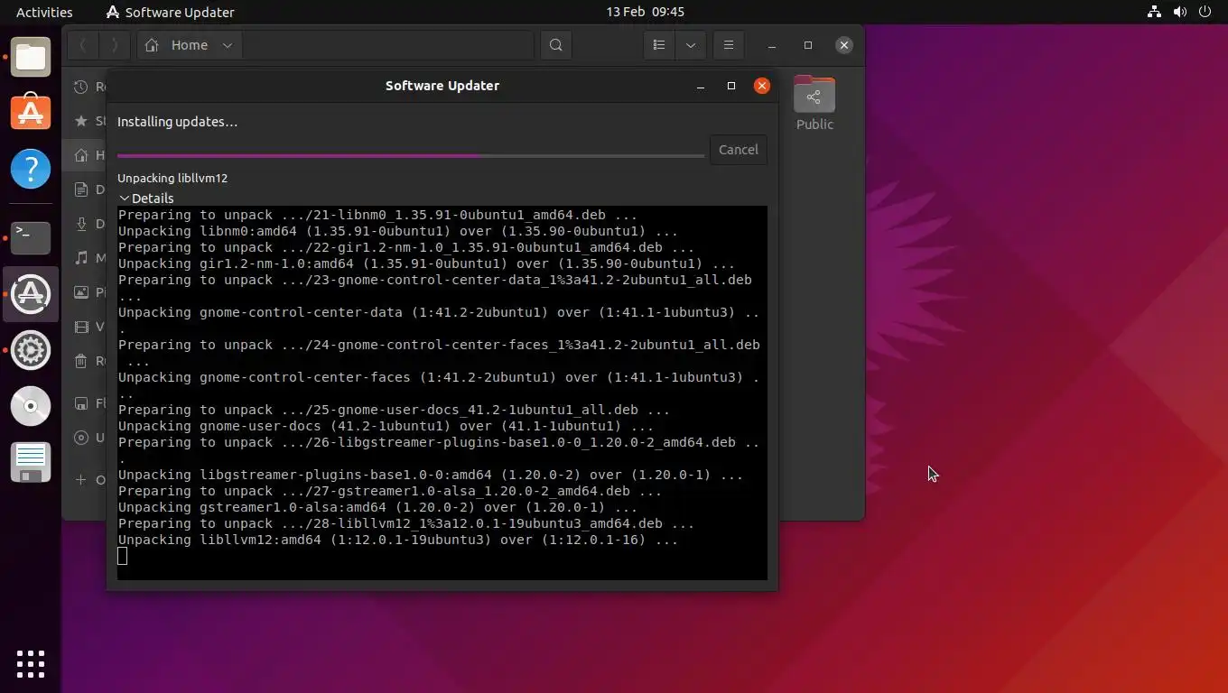Collapse the Details expander
This screenshot has height=693, width=1228.
146,198
